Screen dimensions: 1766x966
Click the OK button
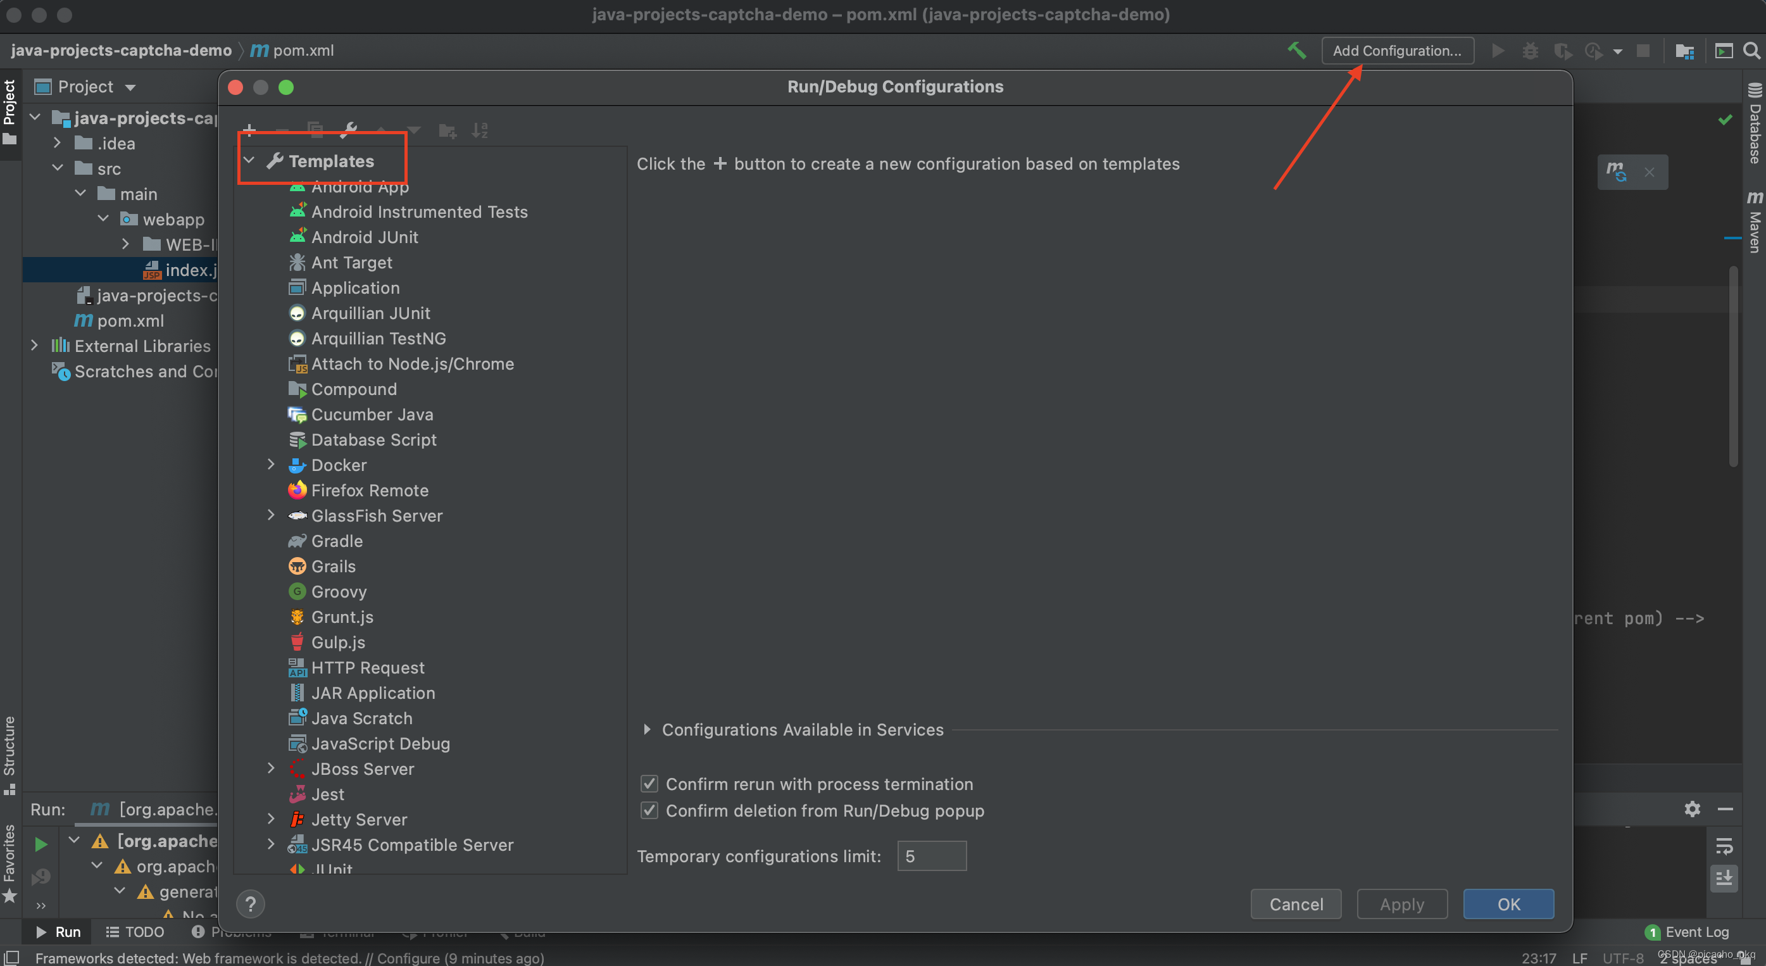coord(1508,903)
